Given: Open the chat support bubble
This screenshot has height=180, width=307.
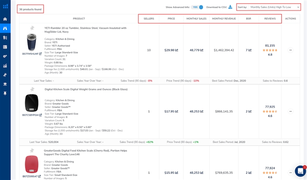Looking at the screenshot, I should click(300, 171).
